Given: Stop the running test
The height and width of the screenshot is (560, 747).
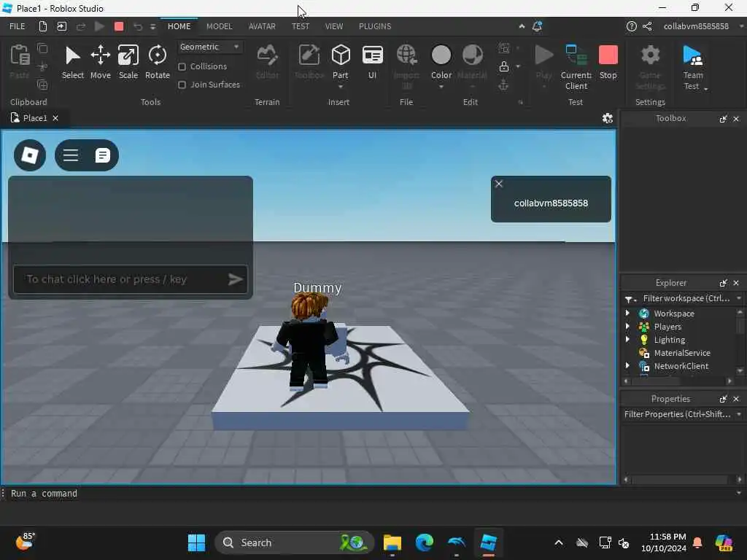Looking at the screenshot, I should click(x=608, y=62).
